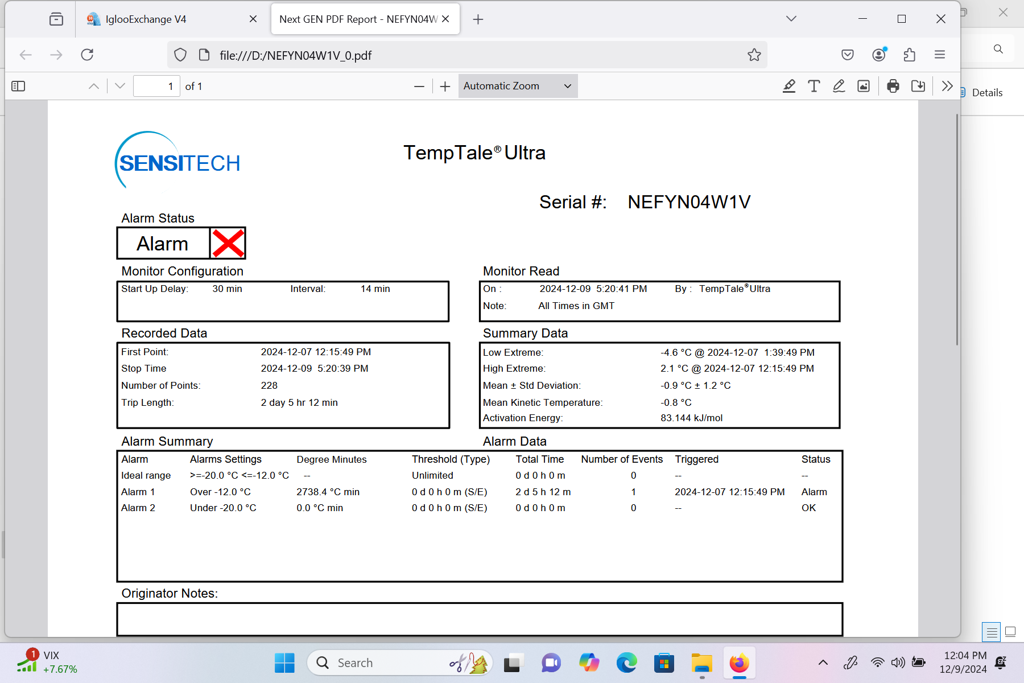Switch to Firefox on the taskbar

[x=740, y=663]
